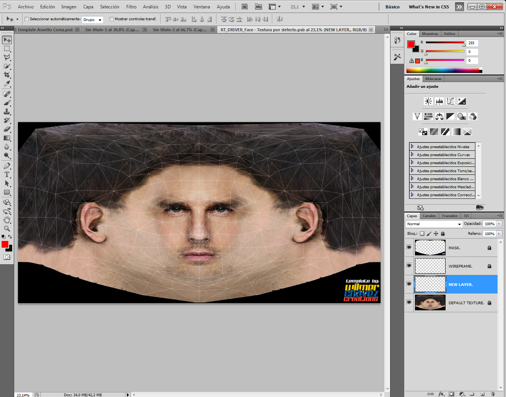This screenshot has width=506, height=397.
Task: Select the Gradient tool
Action: (x=7, y=138)
